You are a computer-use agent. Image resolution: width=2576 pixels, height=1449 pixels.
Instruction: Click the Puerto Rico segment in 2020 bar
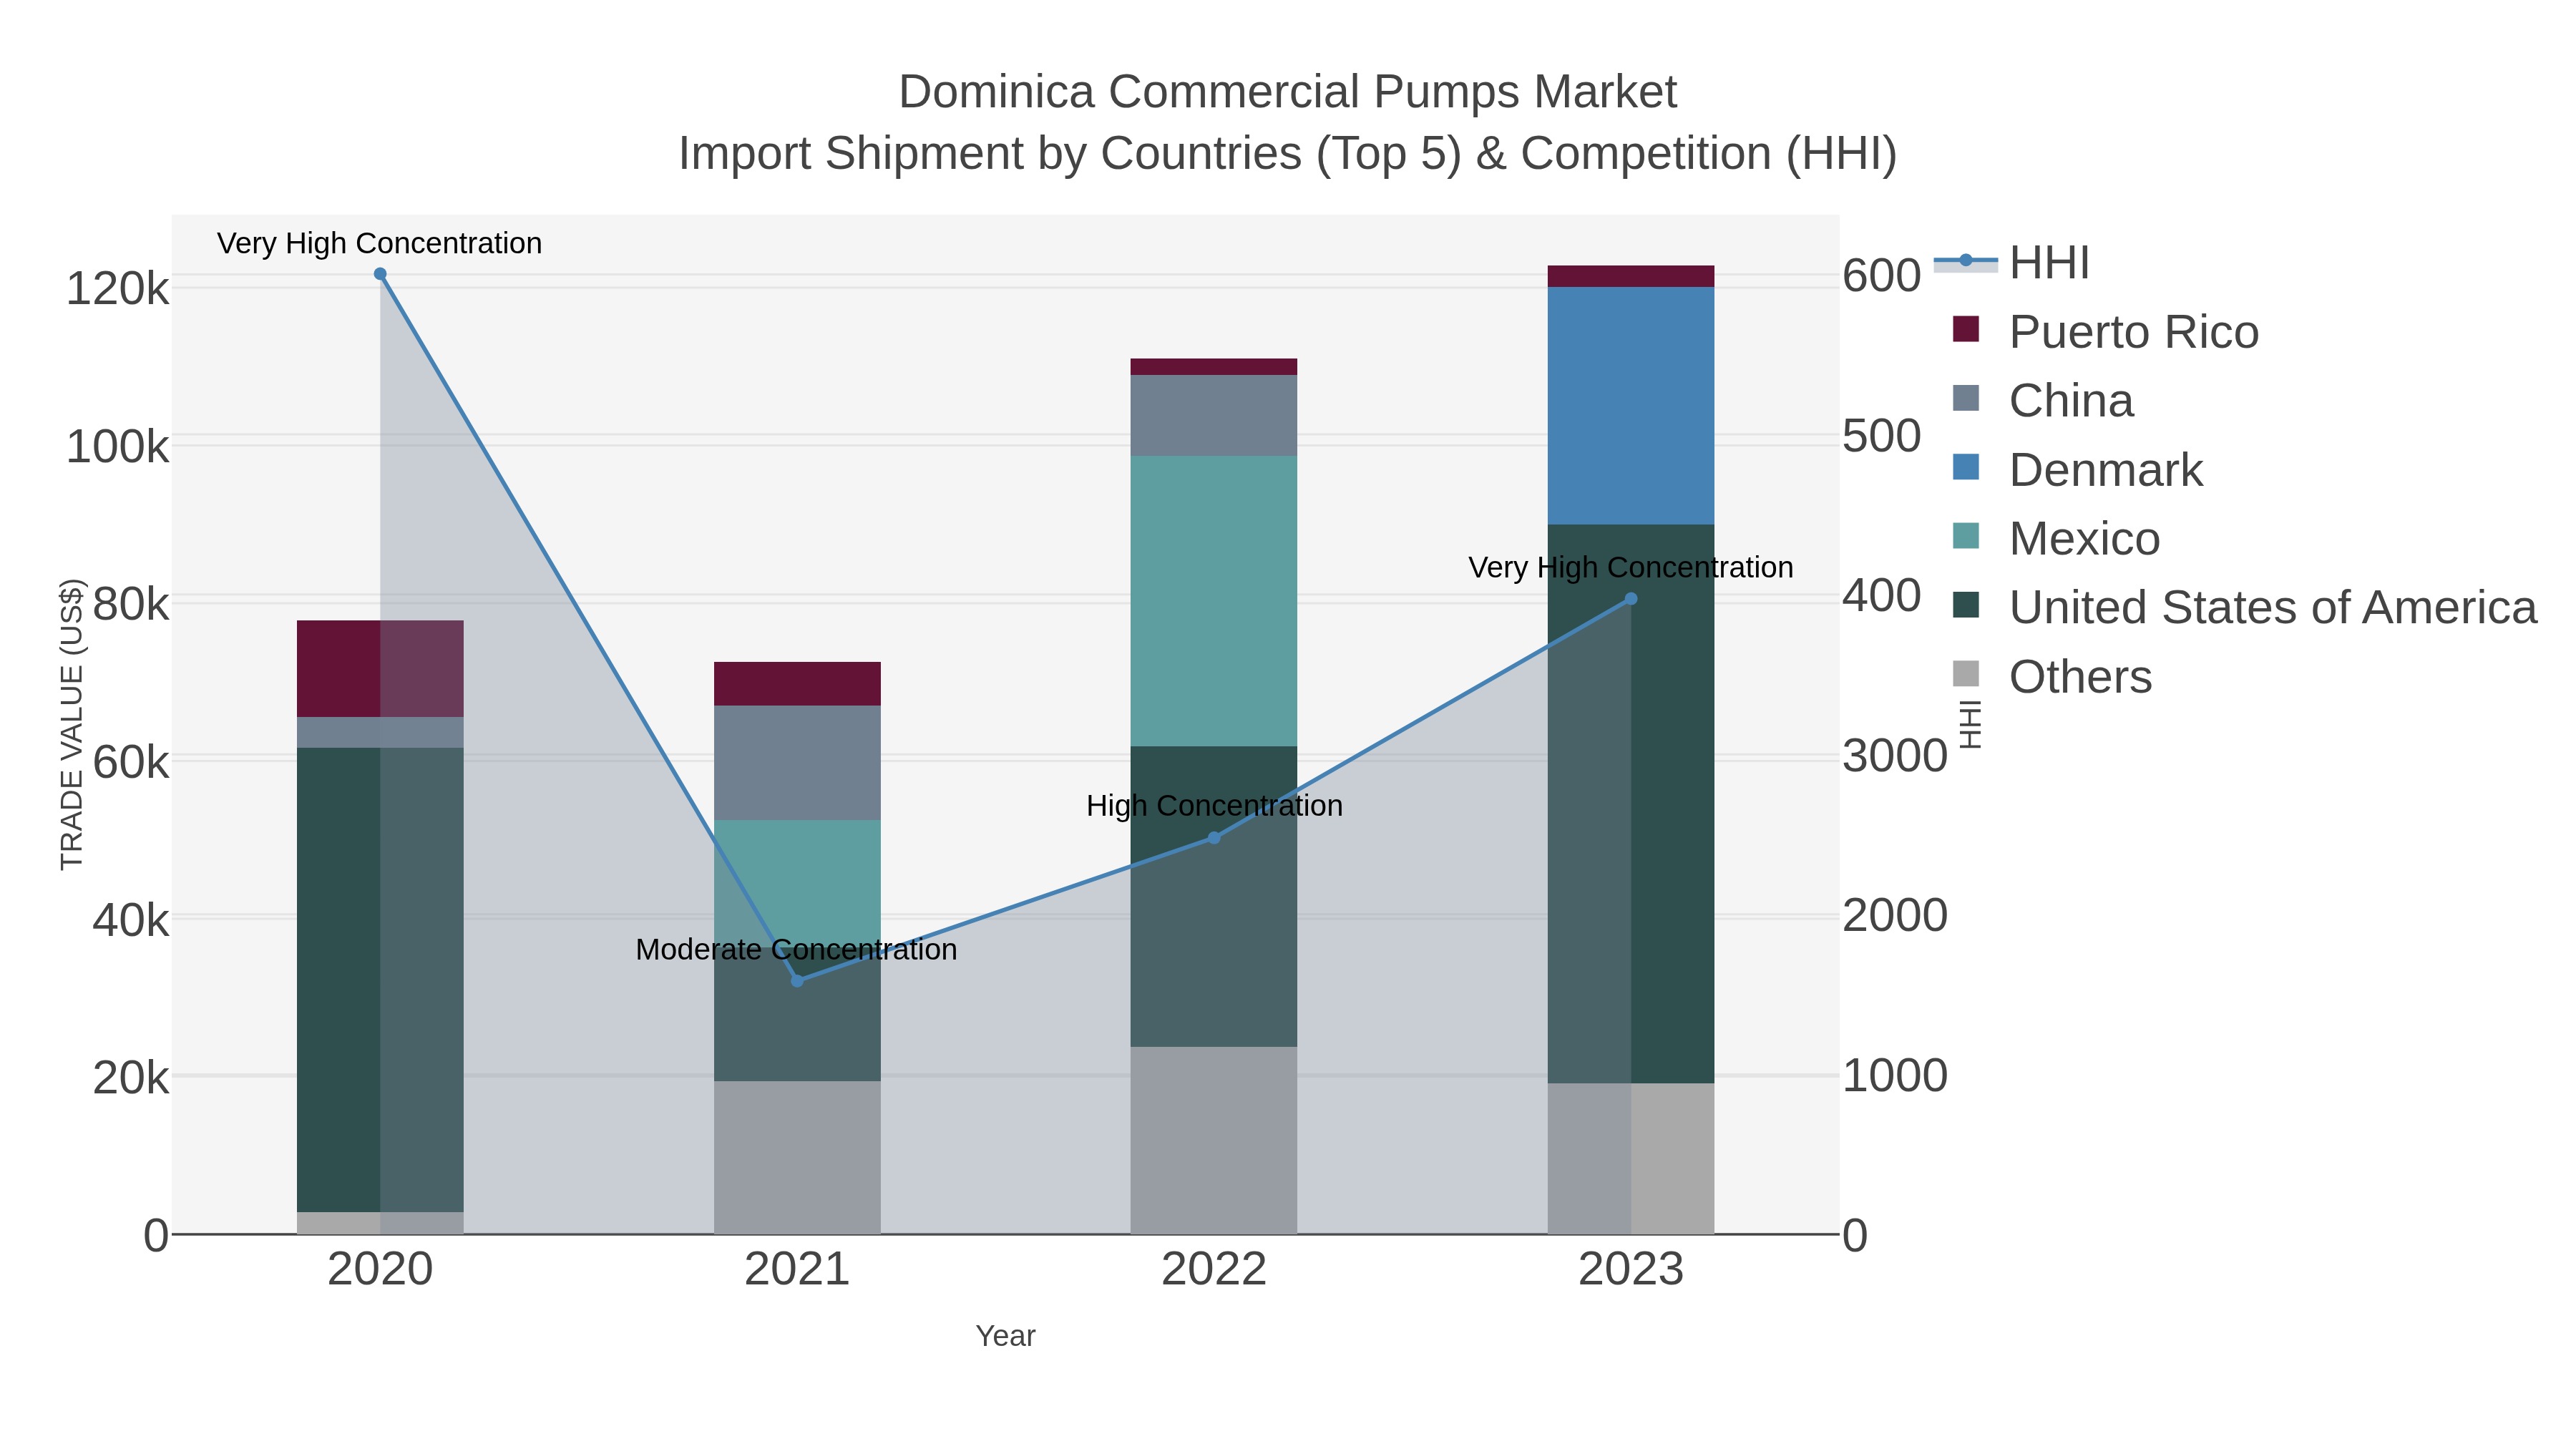[x=380, y=669]
